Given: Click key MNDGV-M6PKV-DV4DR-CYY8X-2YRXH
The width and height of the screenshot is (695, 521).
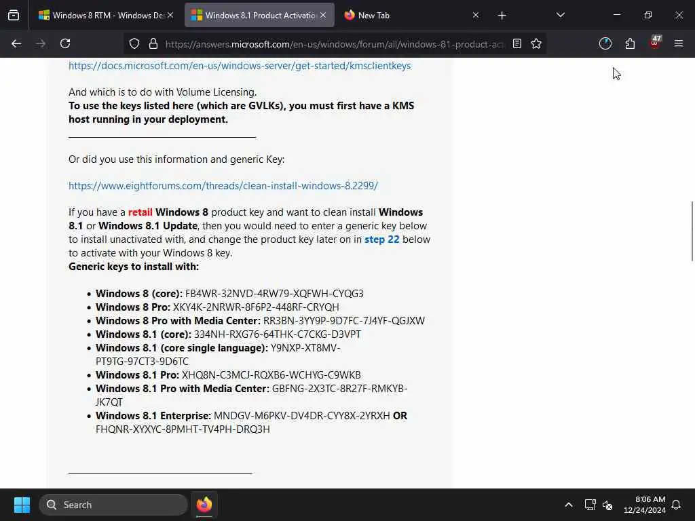Looking at the screenshot, I should tap(302, 416).
